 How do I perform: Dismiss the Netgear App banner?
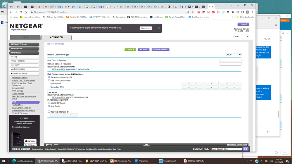(x=158, y=28)
